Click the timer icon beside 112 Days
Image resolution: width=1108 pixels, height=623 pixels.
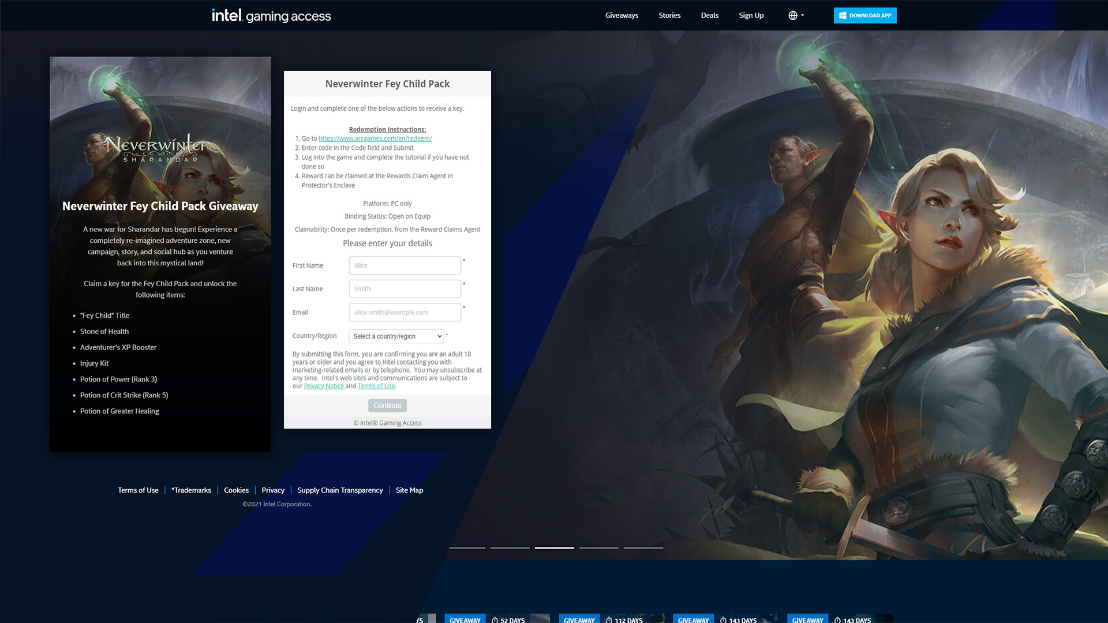(609, 620)
